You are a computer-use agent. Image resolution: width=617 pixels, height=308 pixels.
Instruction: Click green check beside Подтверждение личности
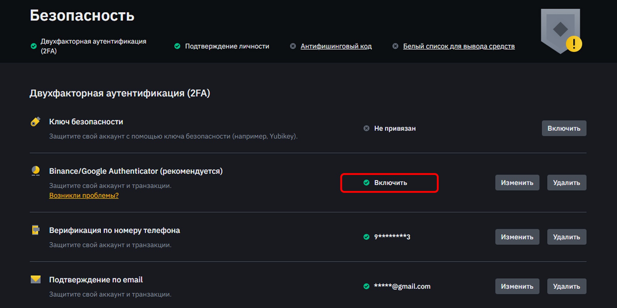[177, 46]
